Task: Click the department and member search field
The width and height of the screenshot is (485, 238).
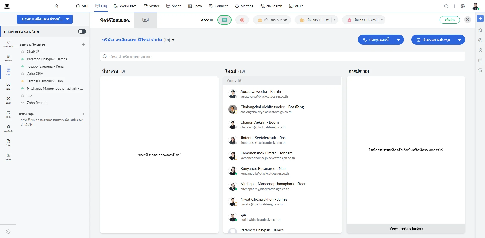Action: 282,56
